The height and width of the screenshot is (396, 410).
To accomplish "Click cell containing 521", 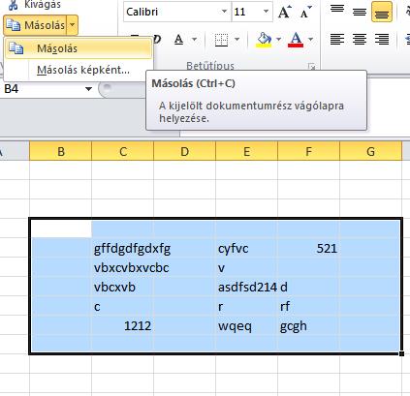I will [x=308, y=248].
